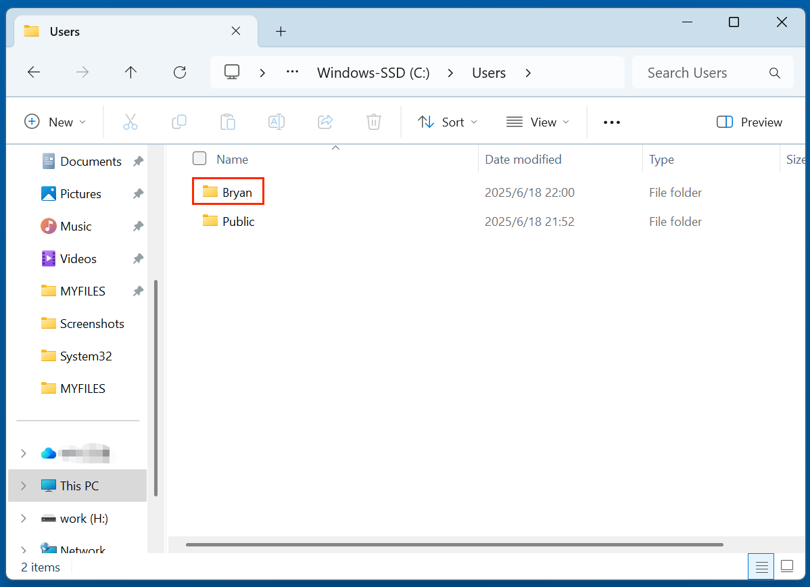Refresh the Users folder view
This screenshot has width=810, height=587.
[179, 72]
